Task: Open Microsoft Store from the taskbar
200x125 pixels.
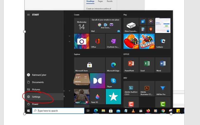Action: (x=111, y=111)
